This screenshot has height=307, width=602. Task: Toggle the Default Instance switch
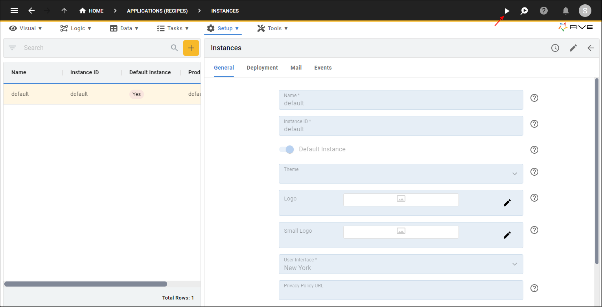tap(287, 149)
